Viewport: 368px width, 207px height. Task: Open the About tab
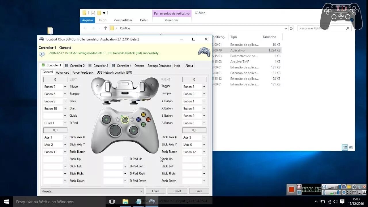coord(189,66)
